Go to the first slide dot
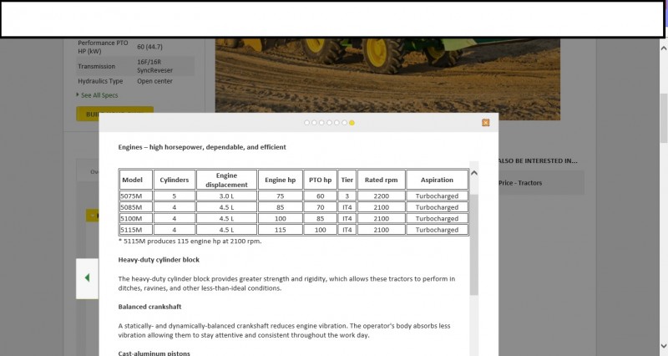668x356 pixels. pyautogui.click(x=307, y=123)
